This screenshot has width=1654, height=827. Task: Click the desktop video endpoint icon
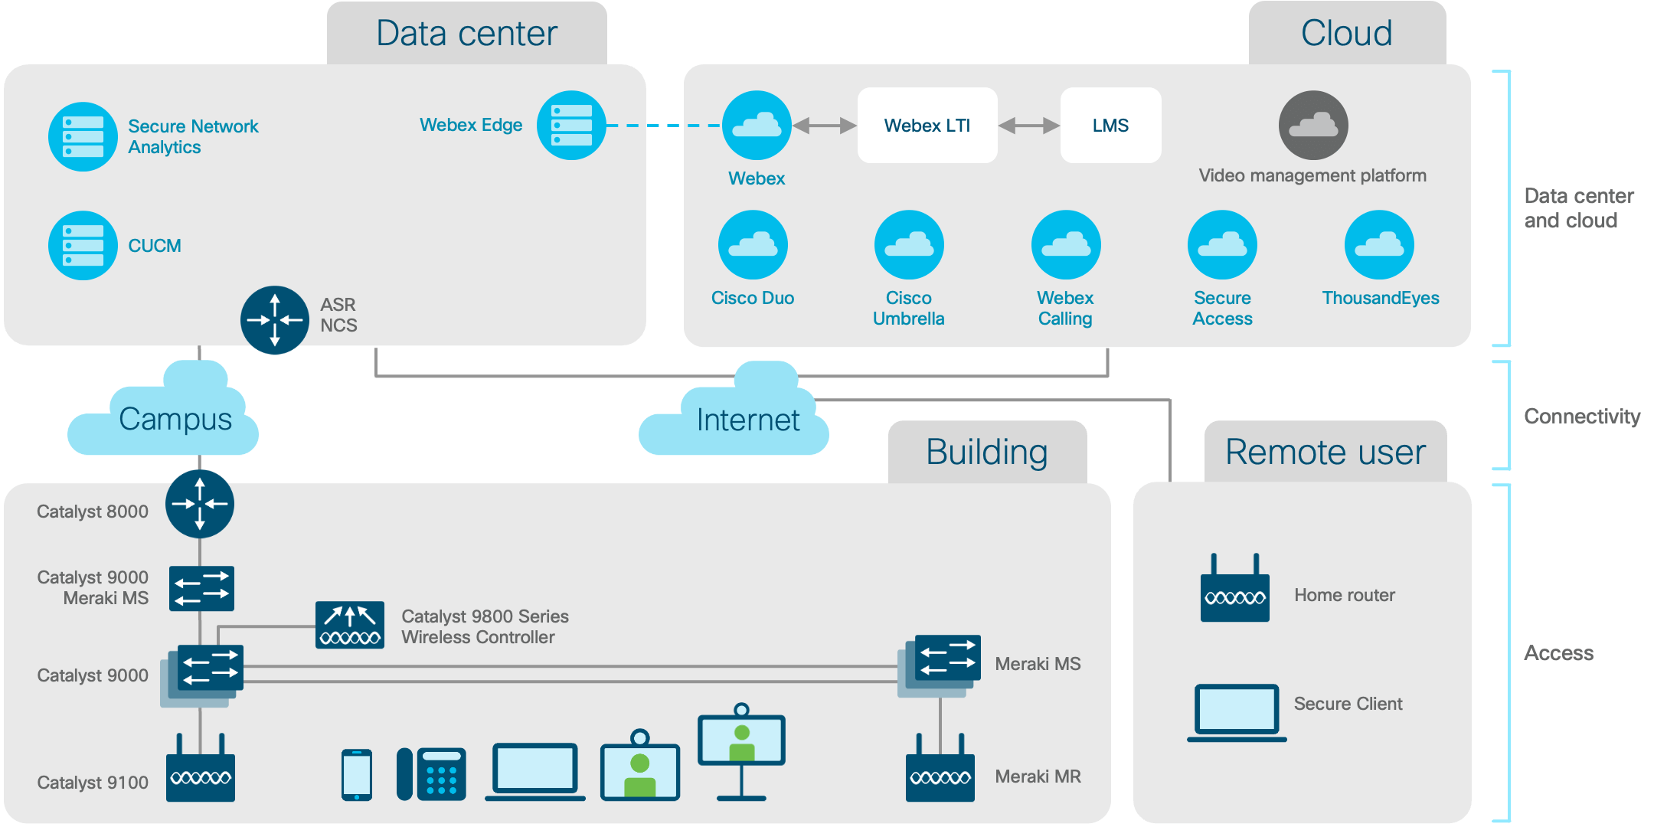(x=640, y=765)
